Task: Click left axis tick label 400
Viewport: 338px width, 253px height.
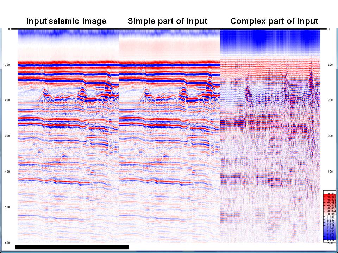Action: pyautogui.click(x=7, y=172)
